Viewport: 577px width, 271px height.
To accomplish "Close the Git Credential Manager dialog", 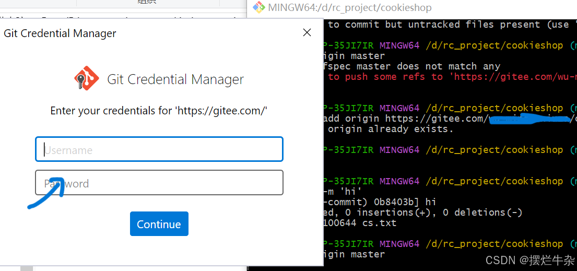I will pos(307,32).
